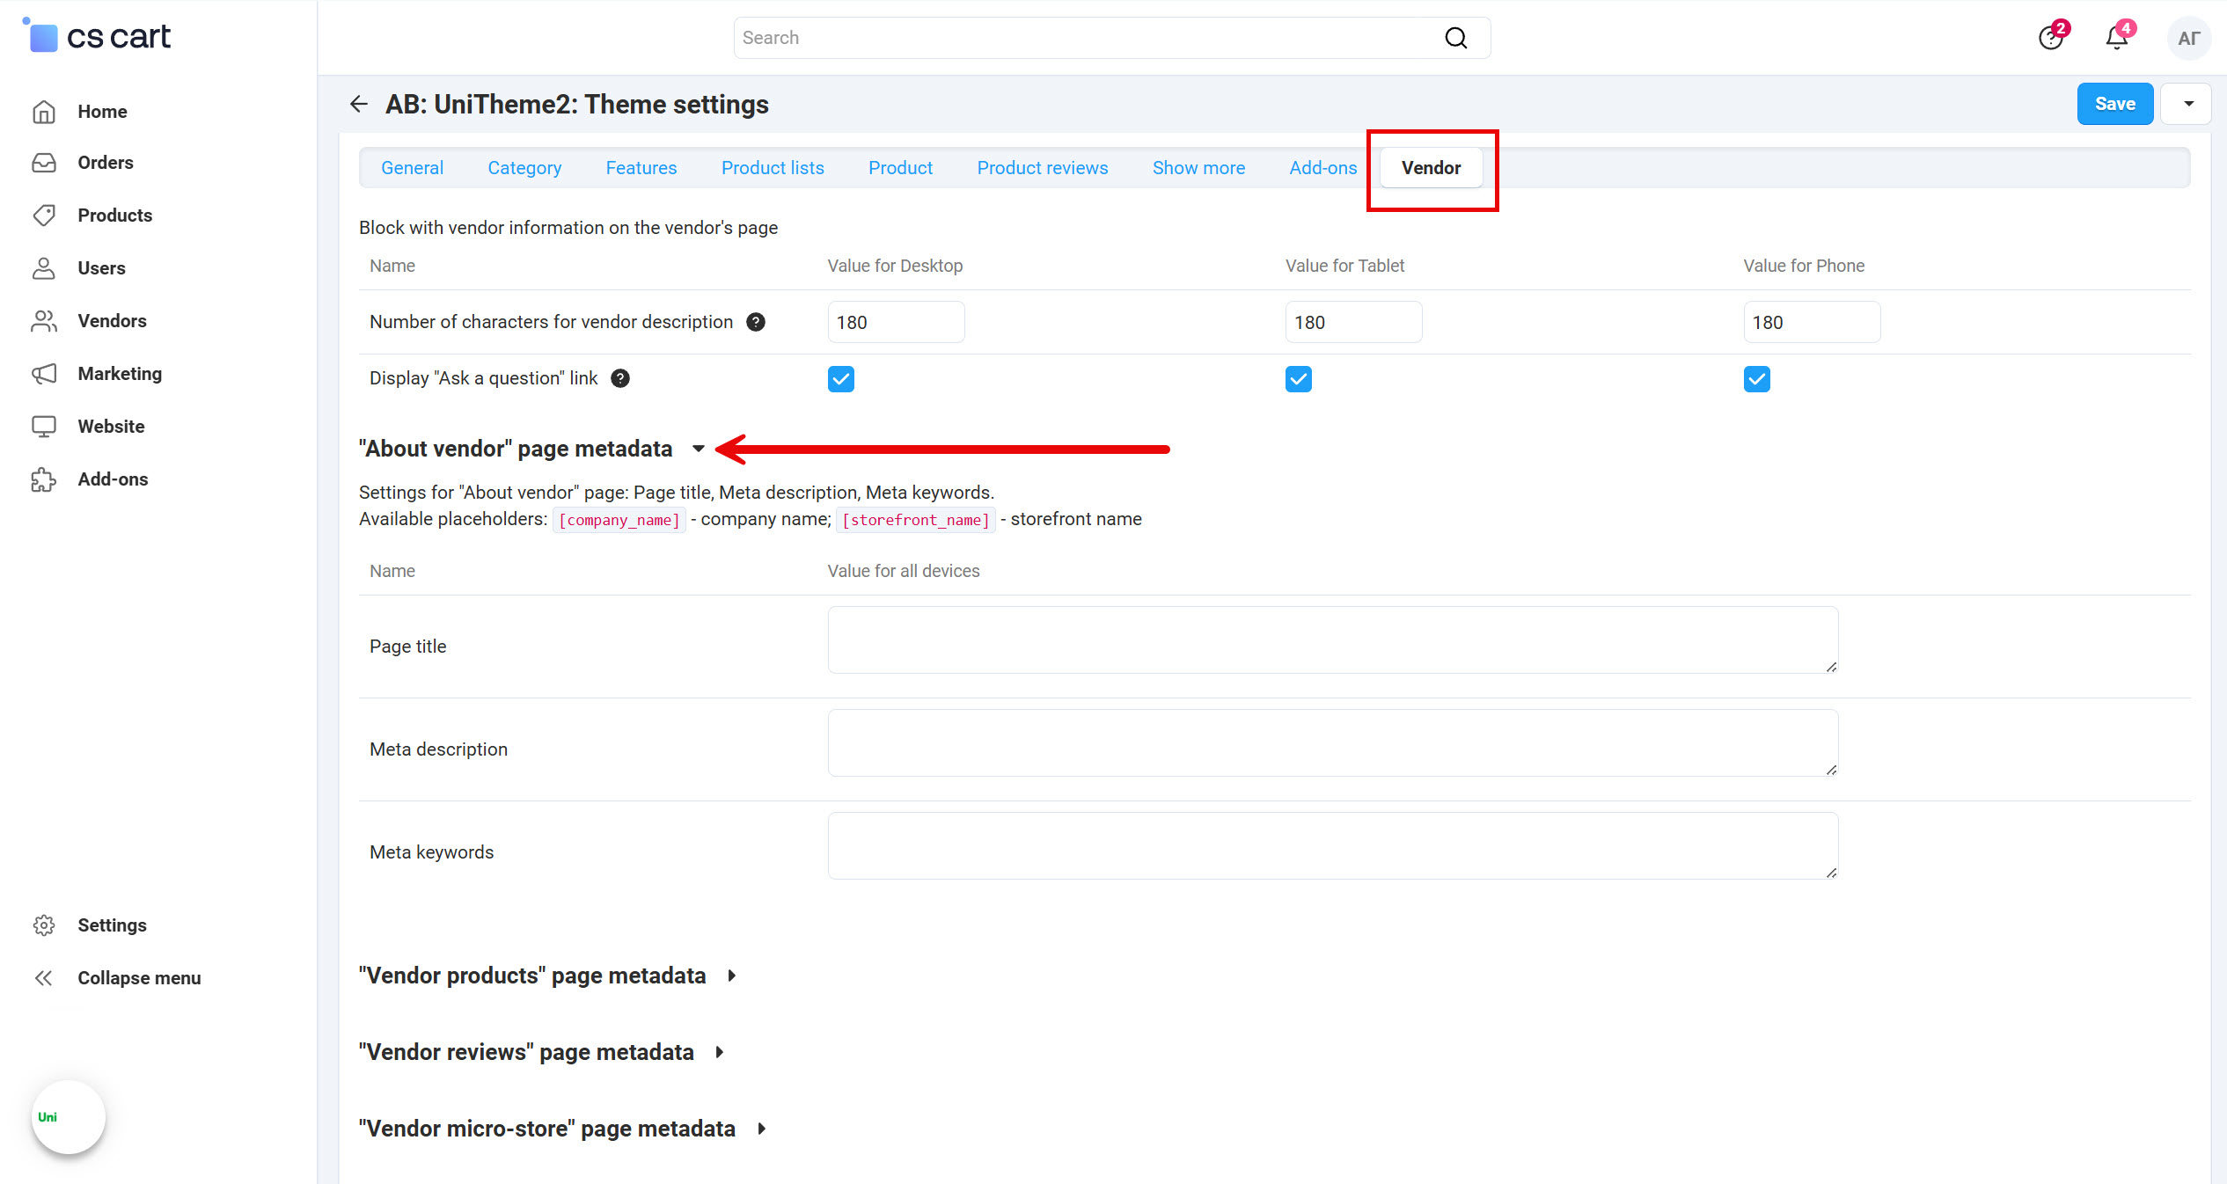Click the sidebar Add-ons menu label

coord(113,479)
